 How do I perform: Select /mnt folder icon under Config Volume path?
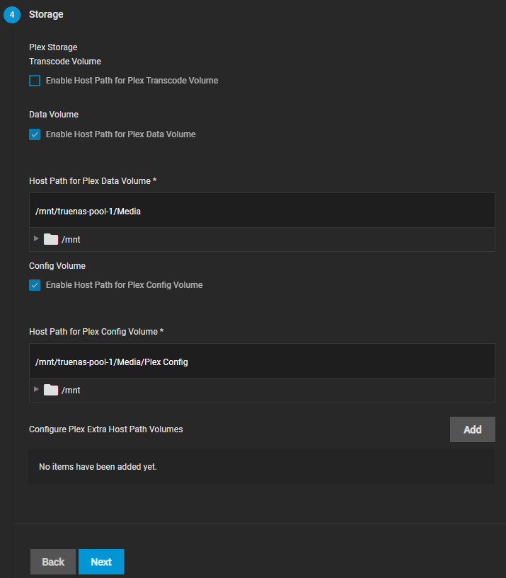[51, 390]
